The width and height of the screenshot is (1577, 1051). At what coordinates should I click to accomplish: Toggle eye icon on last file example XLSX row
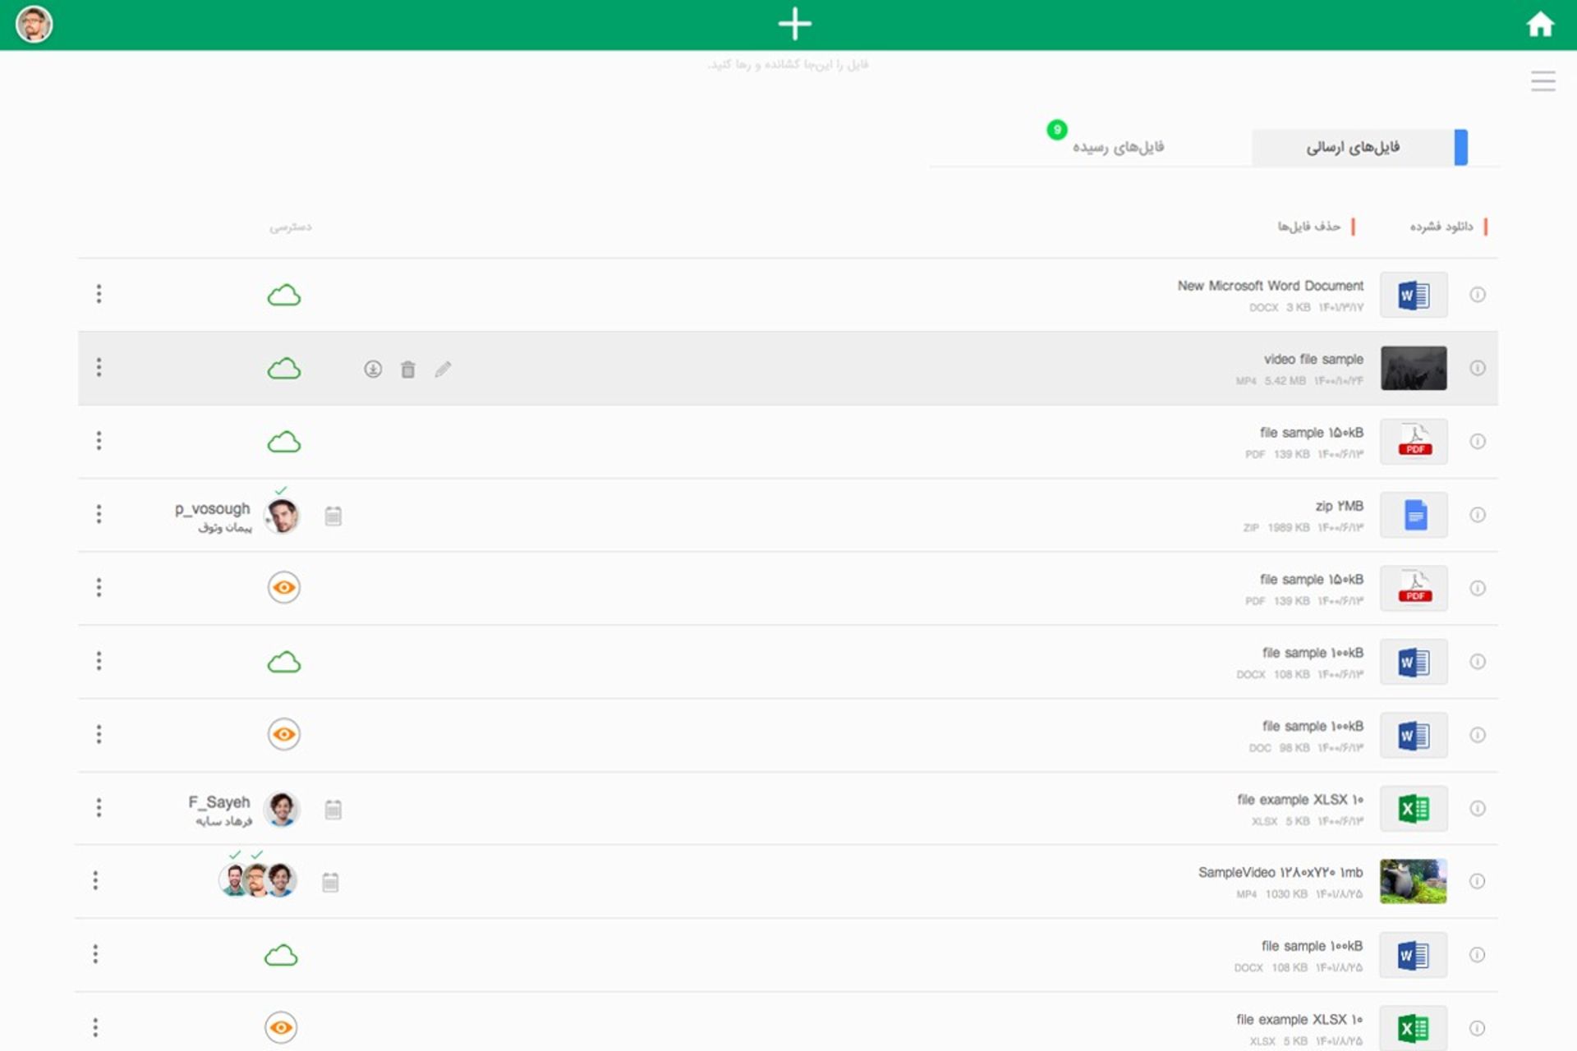(x=281, y=1027)
